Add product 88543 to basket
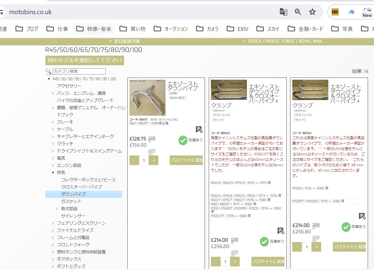 click(268, 262)
